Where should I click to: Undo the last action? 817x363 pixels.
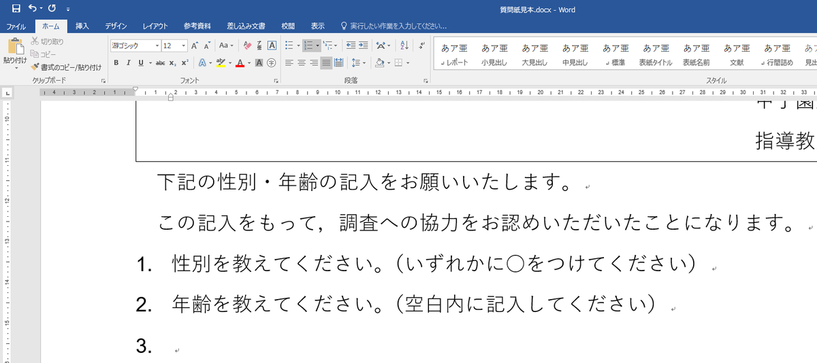point(33,7)
